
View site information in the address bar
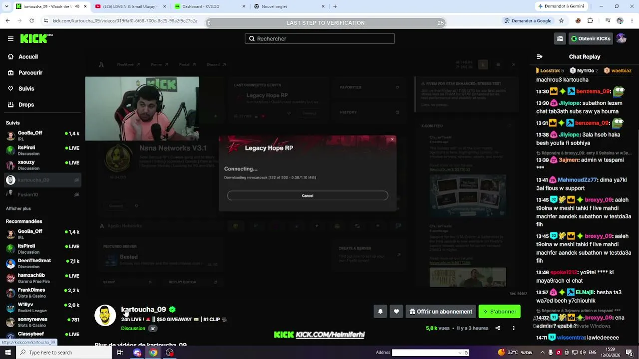point(46,21)
